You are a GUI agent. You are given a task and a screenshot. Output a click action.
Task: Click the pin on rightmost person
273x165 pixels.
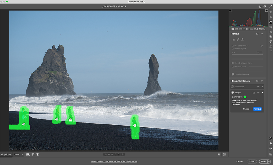134,125
